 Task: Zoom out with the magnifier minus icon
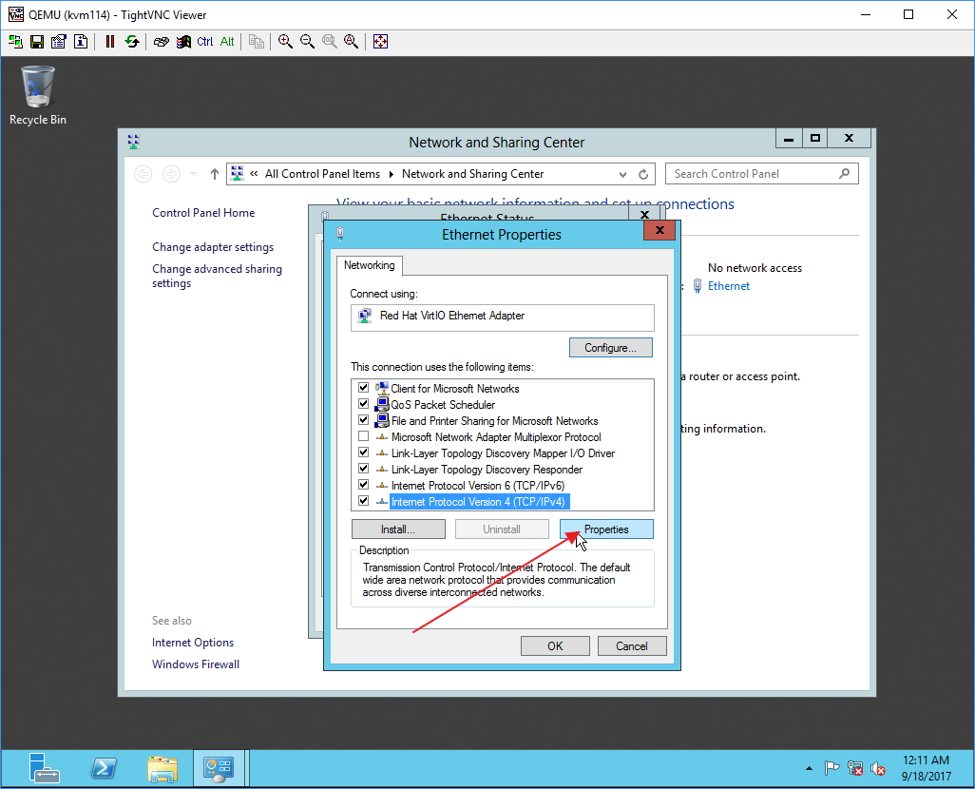(x=307, y=42)
